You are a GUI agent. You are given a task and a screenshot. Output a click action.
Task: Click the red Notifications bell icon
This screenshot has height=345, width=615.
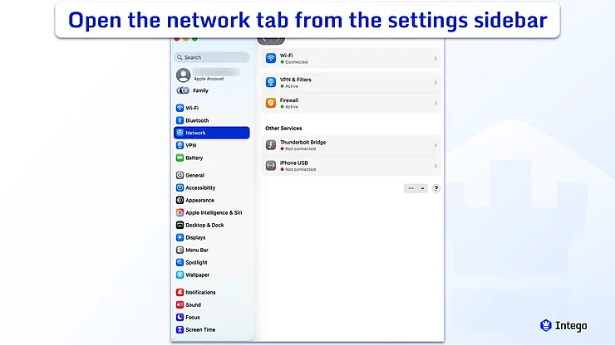point(180,292)
